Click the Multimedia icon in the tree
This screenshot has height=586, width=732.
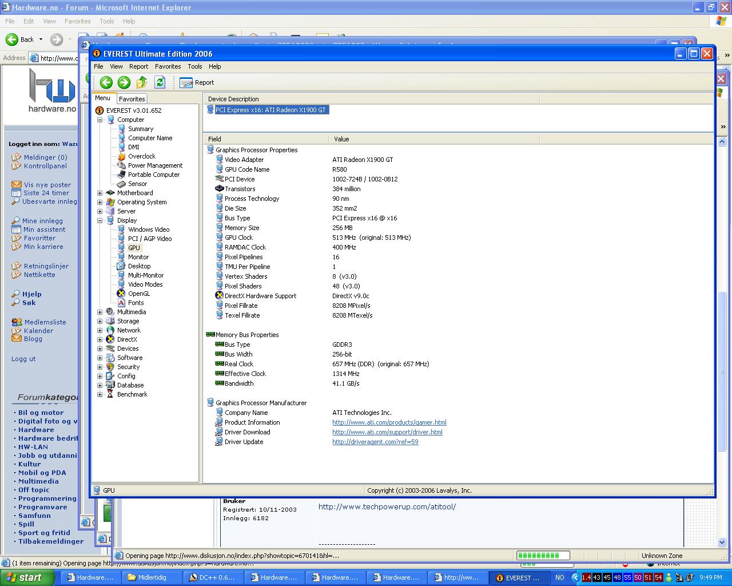[x=110, y=312]
